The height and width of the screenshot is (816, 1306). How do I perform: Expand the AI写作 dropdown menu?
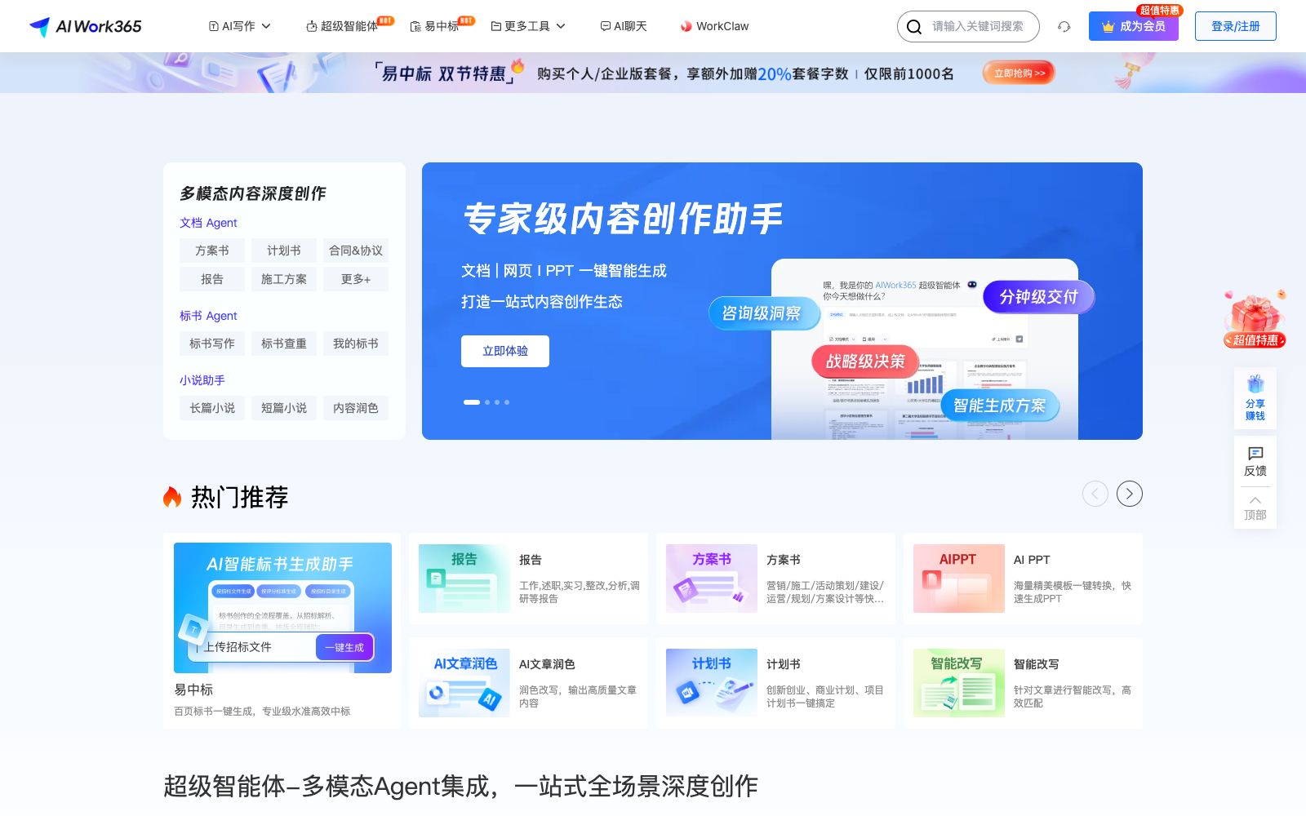(239, 26)
